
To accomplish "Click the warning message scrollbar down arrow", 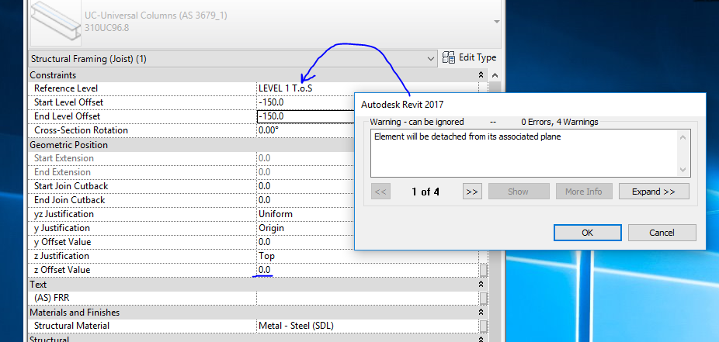I will pyautogui.click(x=683, y=170).
